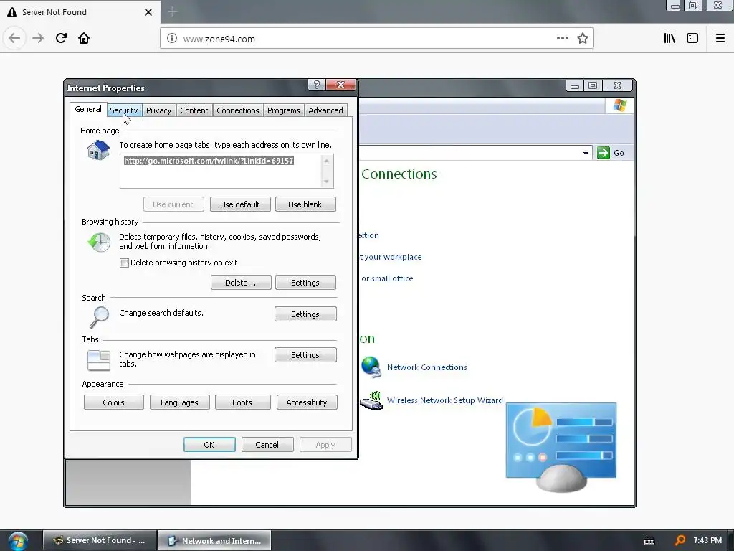Click home page box scroll down arrow
Viewport: 734px width, 551px height.
[326, 182]
